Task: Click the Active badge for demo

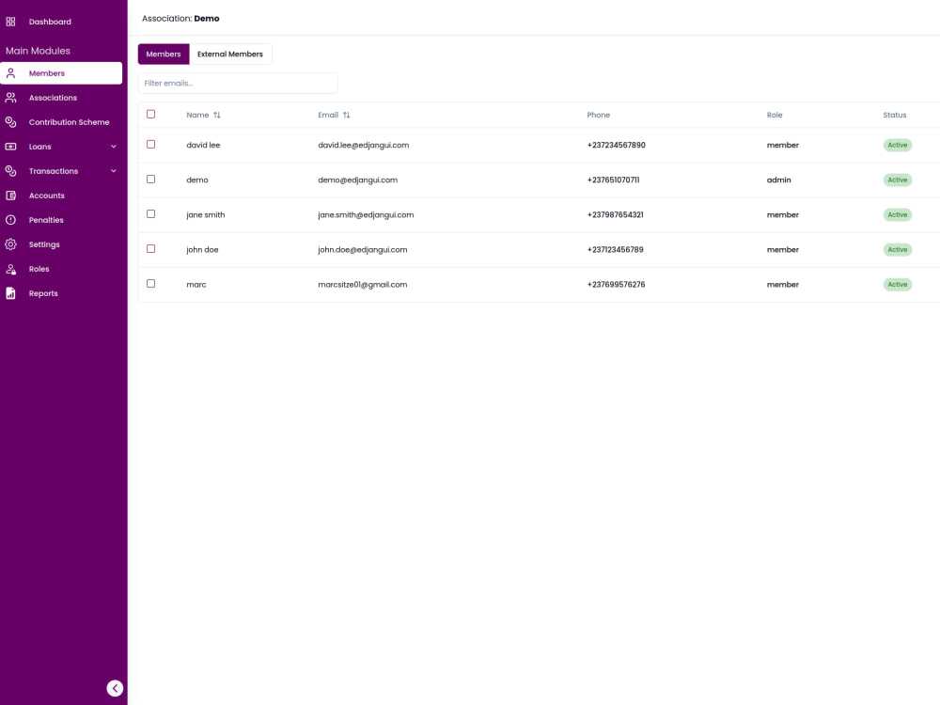Action: (x=897, y=180)
